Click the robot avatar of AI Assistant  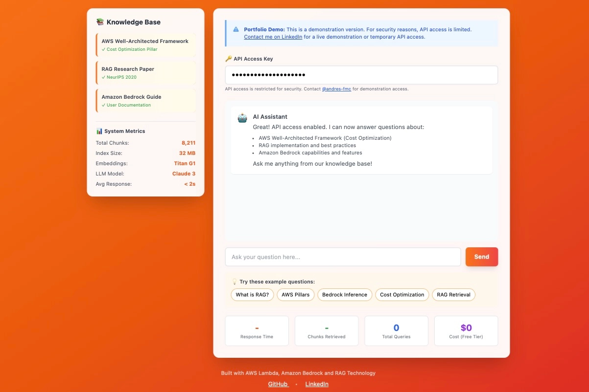coord(242,118)
